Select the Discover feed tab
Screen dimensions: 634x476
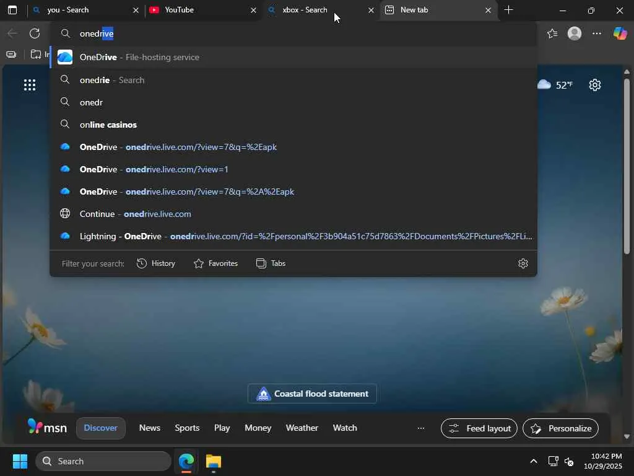click(x=101, y=428)
